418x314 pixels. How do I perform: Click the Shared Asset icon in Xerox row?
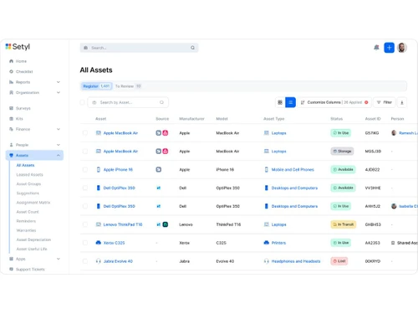393,243
